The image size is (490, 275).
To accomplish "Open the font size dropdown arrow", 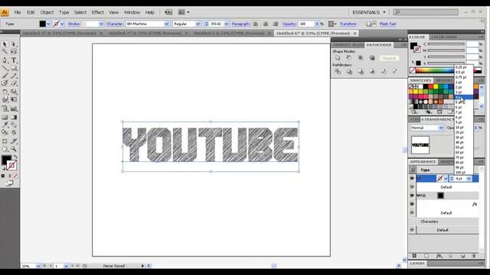I will pos(227,24).
